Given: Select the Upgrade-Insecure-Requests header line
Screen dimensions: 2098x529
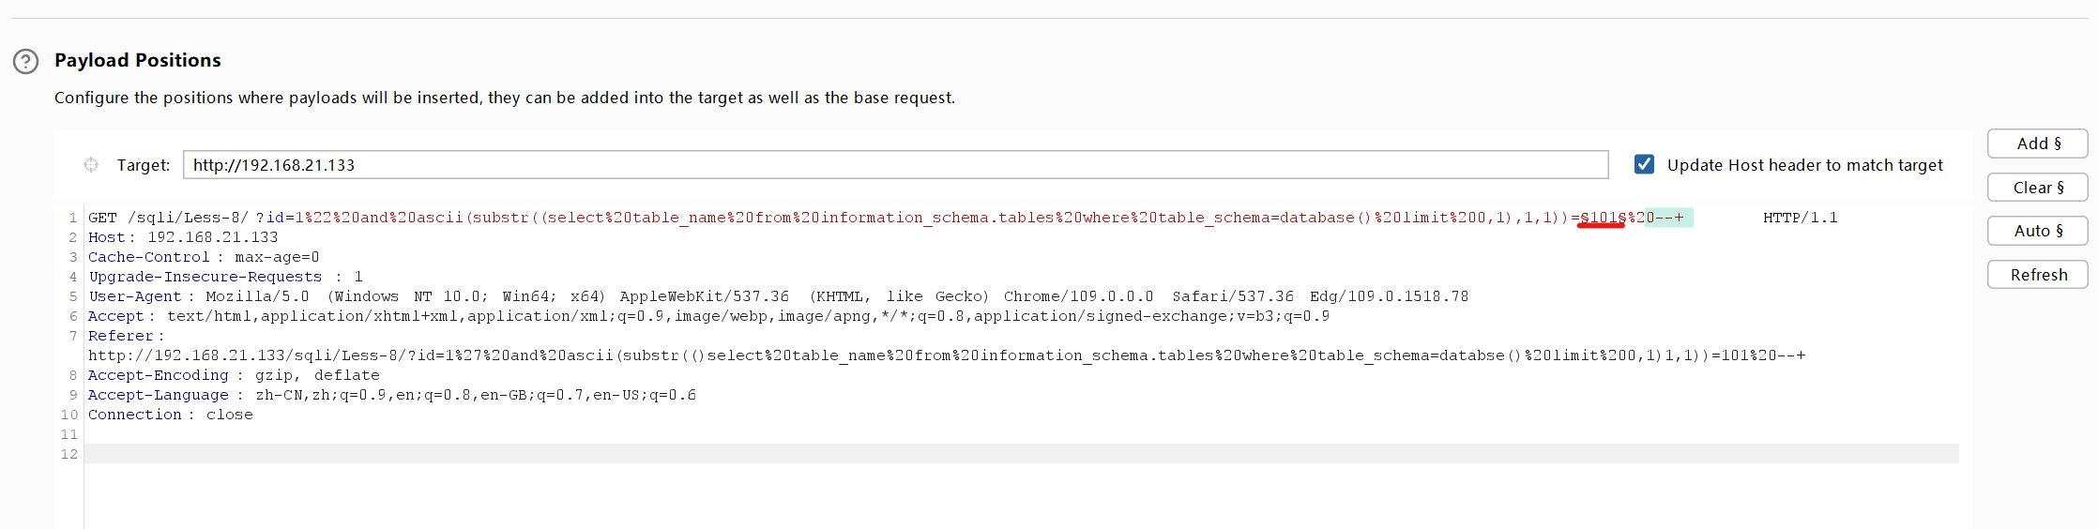Looking at the screenshot, I should coord(225,277).
